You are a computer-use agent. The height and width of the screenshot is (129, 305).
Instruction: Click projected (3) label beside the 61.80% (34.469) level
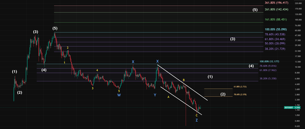(233, 39)
